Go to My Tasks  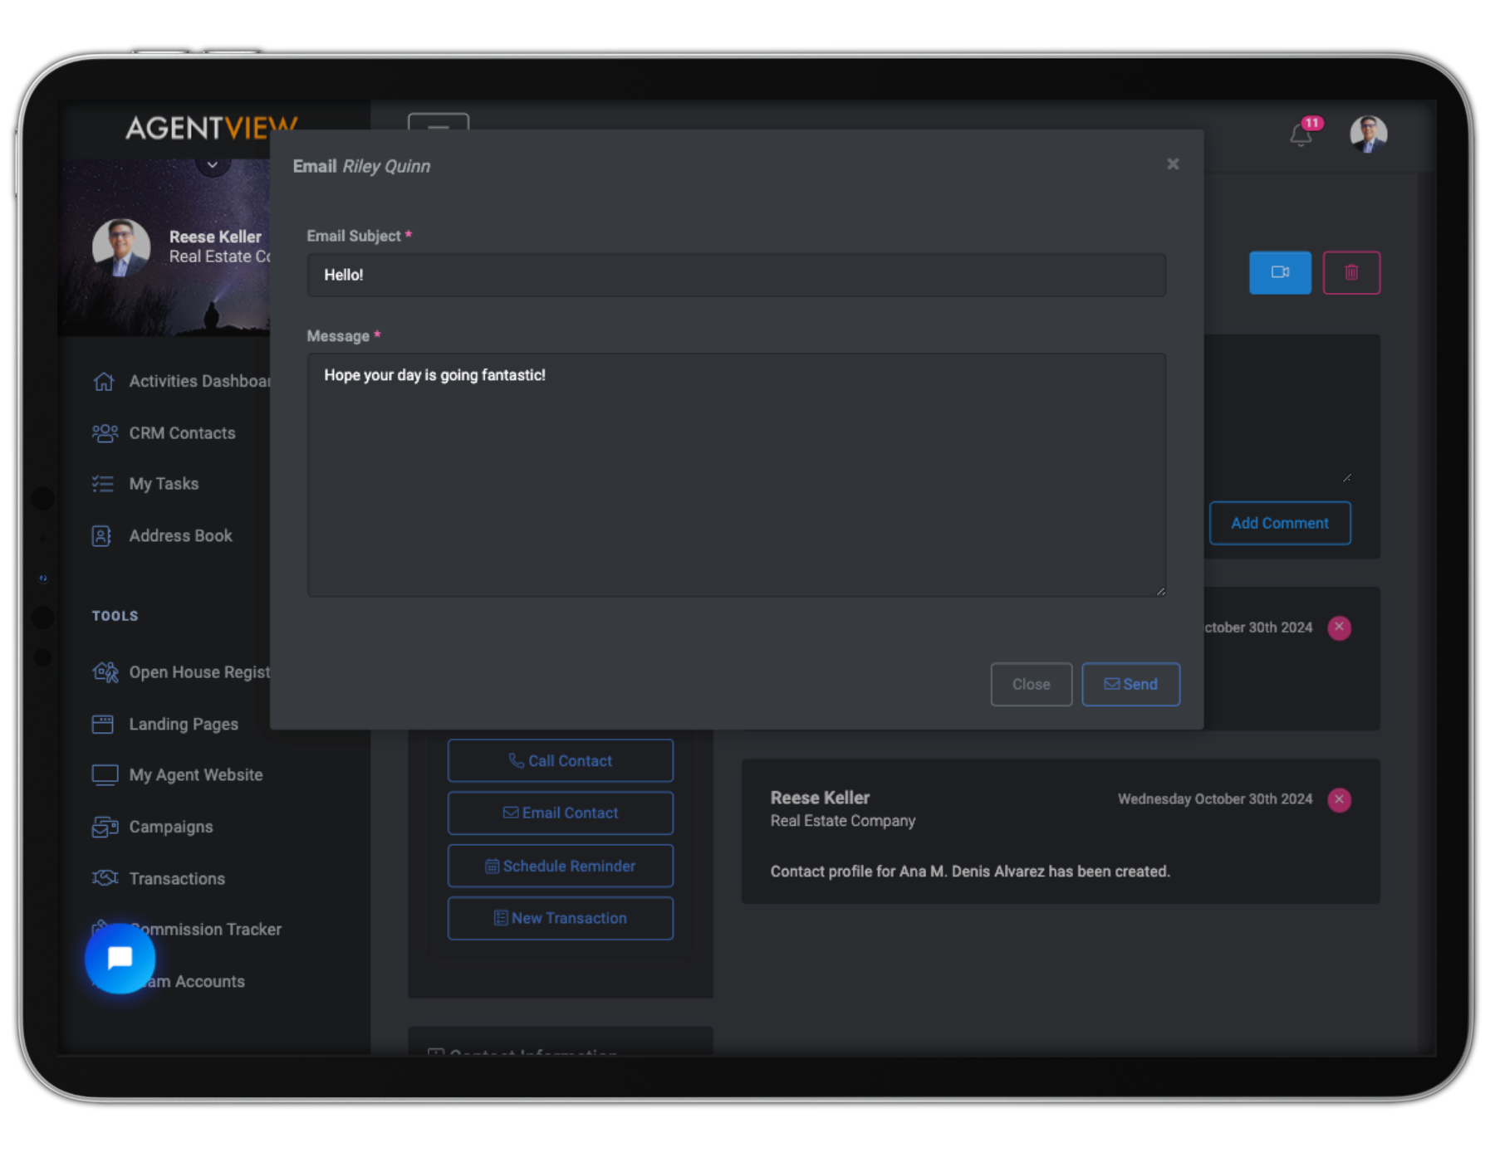coord(164,484)
